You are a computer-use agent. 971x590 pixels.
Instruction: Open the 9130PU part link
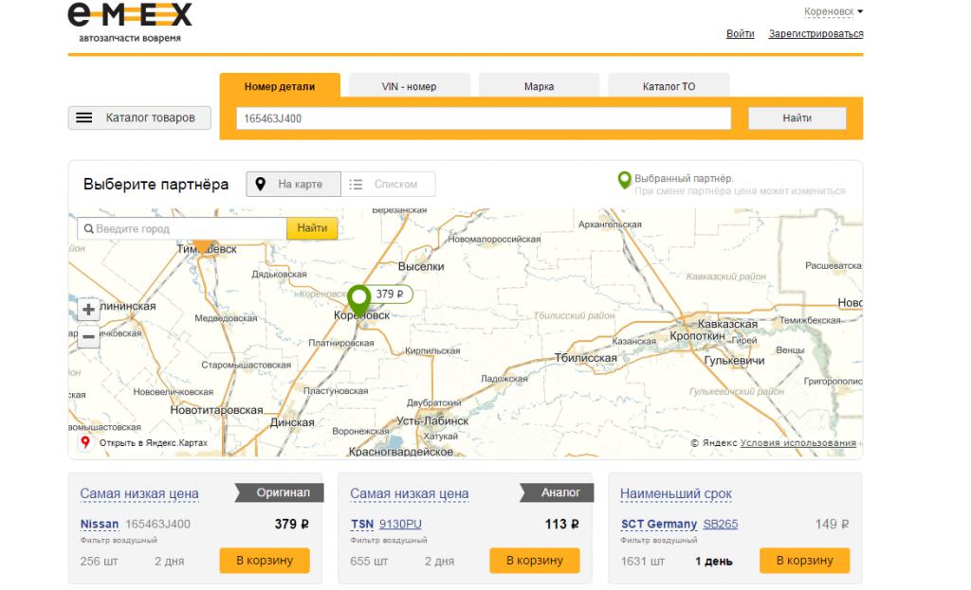tap(400, 524)
